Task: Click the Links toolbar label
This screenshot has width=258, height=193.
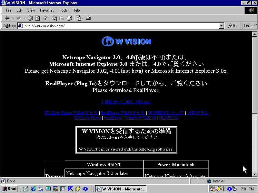Action: pyautogui.click(x=248, y=26)
